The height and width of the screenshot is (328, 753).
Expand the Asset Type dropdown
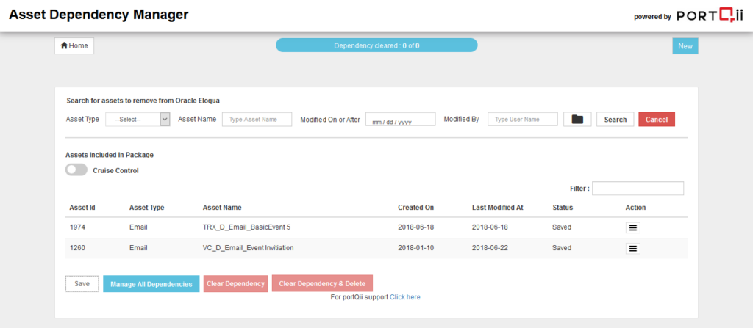138,120
